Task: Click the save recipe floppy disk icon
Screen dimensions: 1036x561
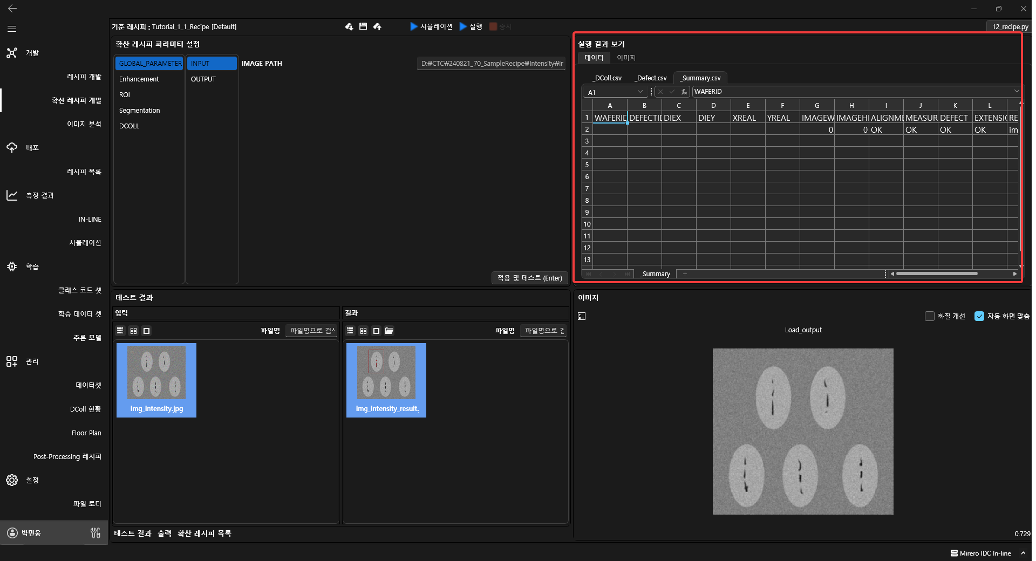Action: pyautogui.click(x=363, y=26)
